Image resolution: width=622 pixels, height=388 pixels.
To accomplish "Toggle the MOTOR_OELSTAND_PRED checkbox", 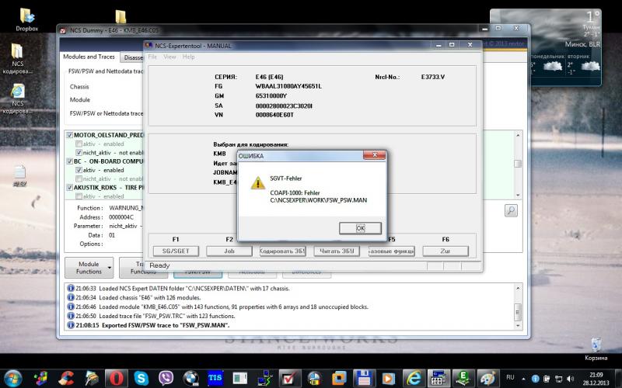I will point(70,135).
